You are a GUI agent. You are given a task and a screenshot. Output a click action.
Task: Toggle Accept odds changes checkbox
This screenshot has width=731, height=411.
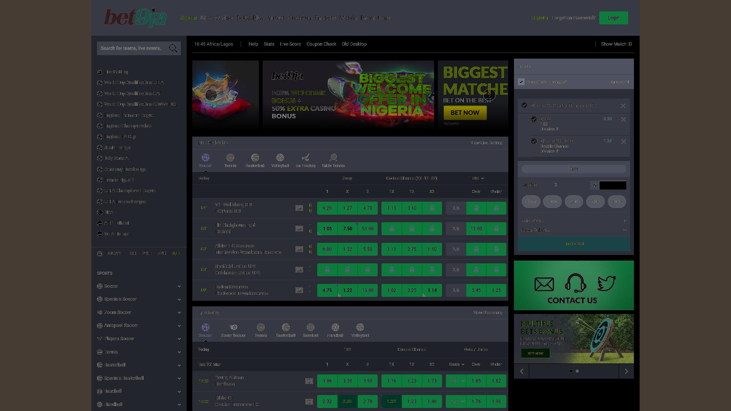pyautogui.click(x=521, y=82)
